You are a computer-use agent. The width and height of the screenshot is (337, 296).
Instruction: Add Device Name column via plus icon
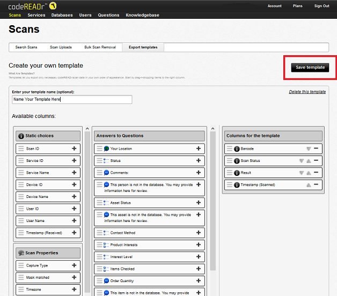(x=74, y=197)
